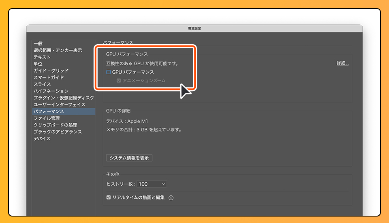Open the テキスト preferences category
This screenshot has width=389, height=223.
[64, 57]
